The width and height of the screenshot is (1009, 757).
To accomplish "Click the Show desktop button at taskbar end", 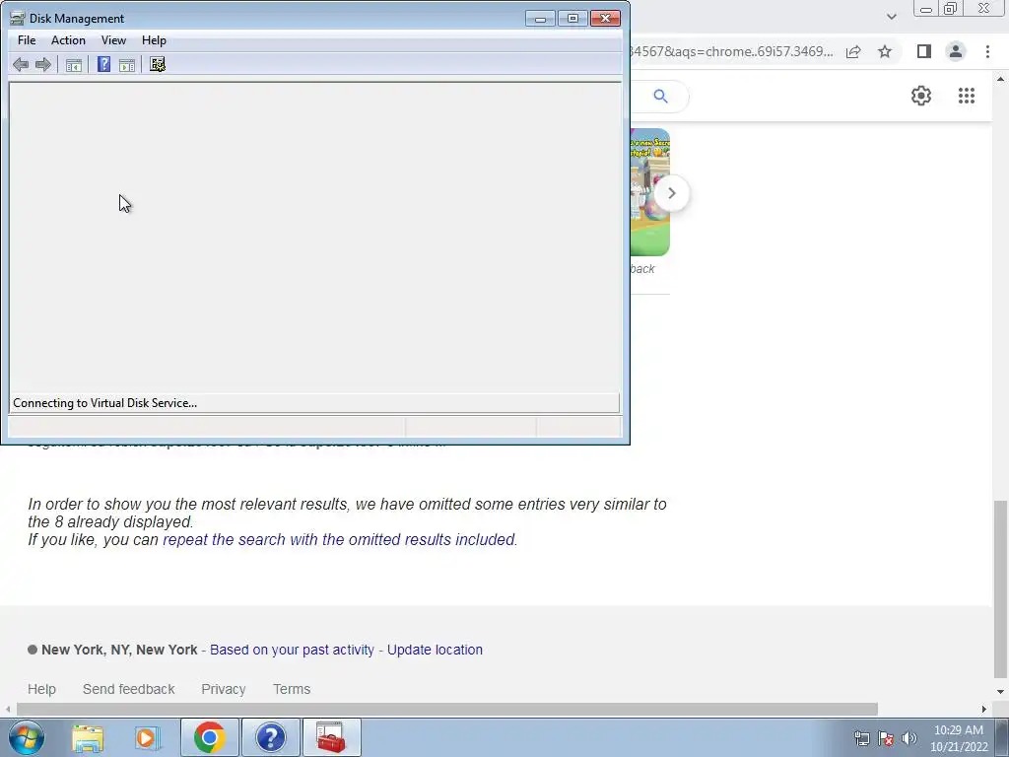I will click(x=1002, y=737).
